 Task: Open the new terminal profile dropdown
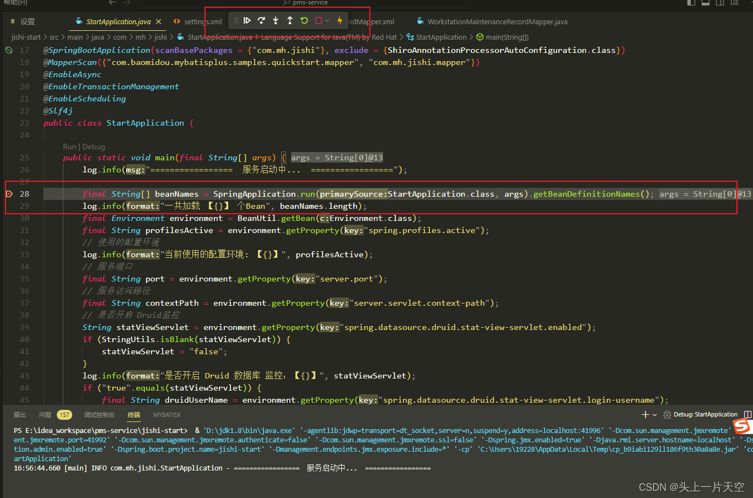pyautogui.click(x=654, y=414)
